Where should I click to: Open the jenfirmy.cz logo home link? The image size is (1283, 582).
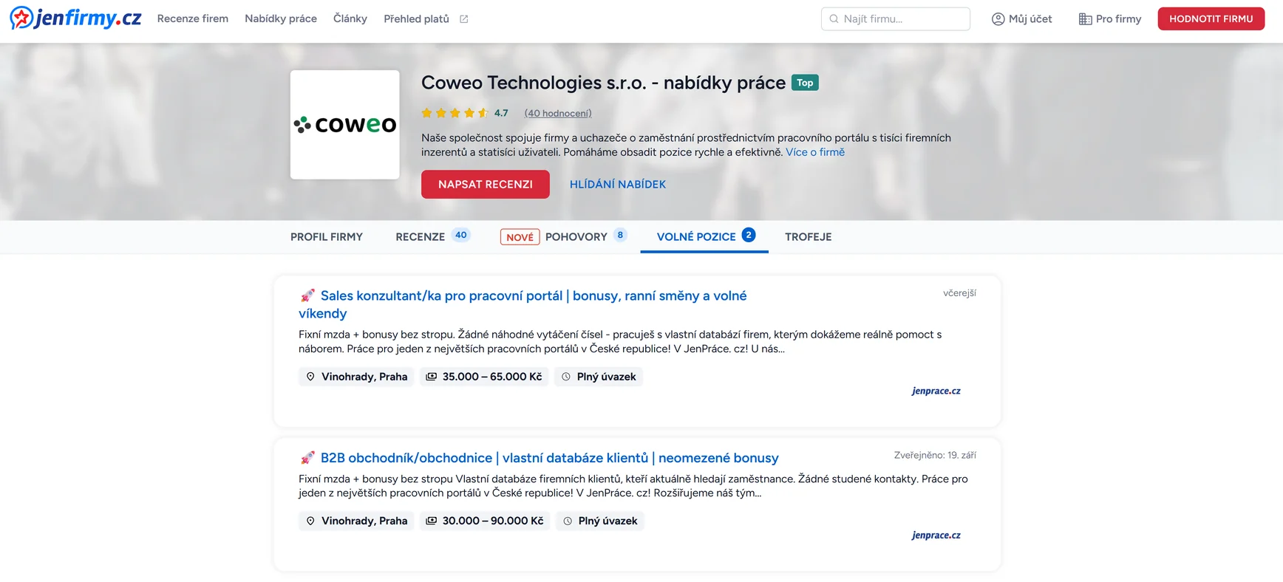(75, 18)
